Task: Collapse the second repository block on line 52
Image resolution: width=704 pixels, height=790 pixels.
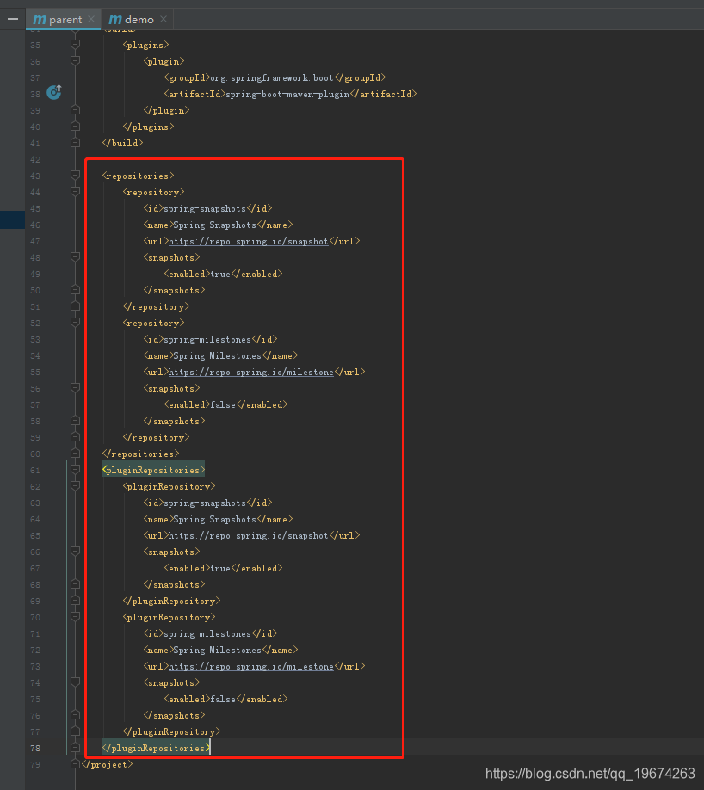Action: (x=75, y=323)
